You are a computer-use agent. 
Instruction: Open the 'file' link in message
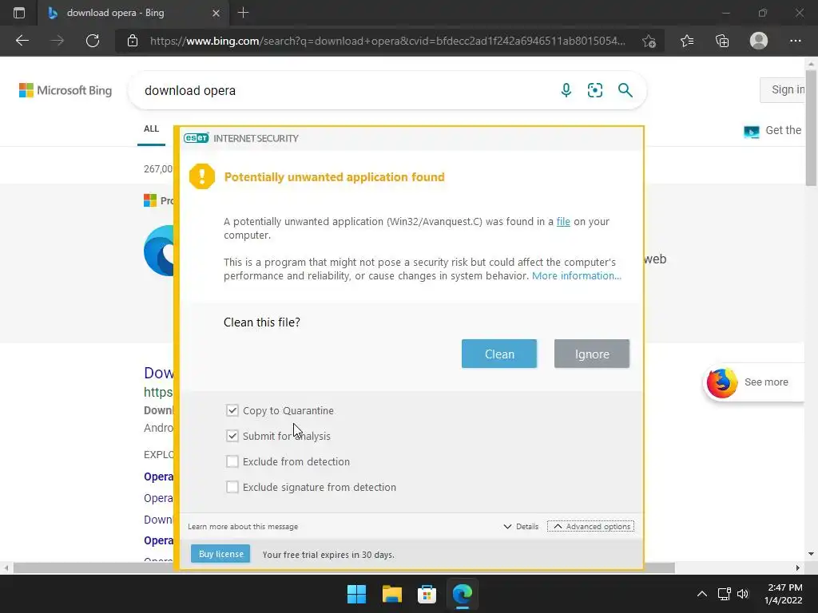pyautogui.click(x=563, y=222)
